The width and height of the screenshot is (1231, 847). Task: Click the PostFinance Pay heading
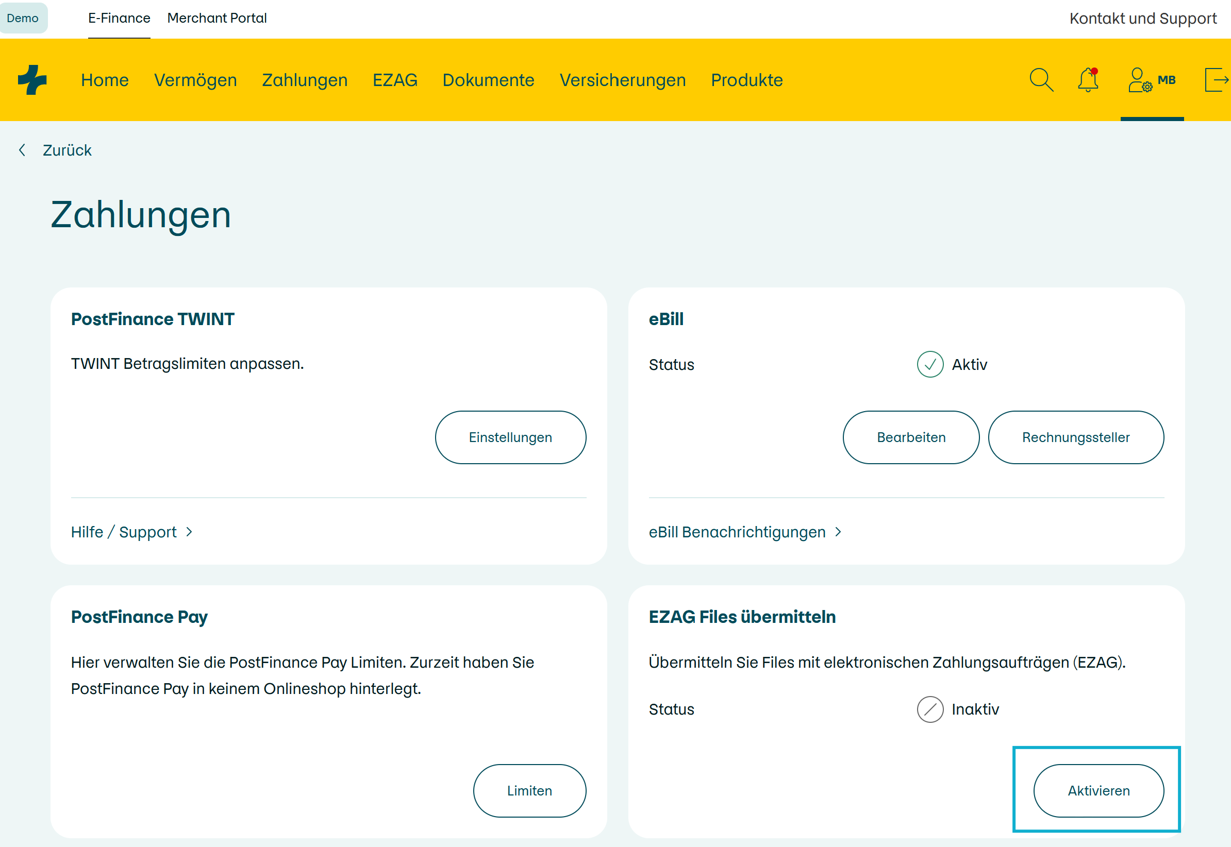139,617
